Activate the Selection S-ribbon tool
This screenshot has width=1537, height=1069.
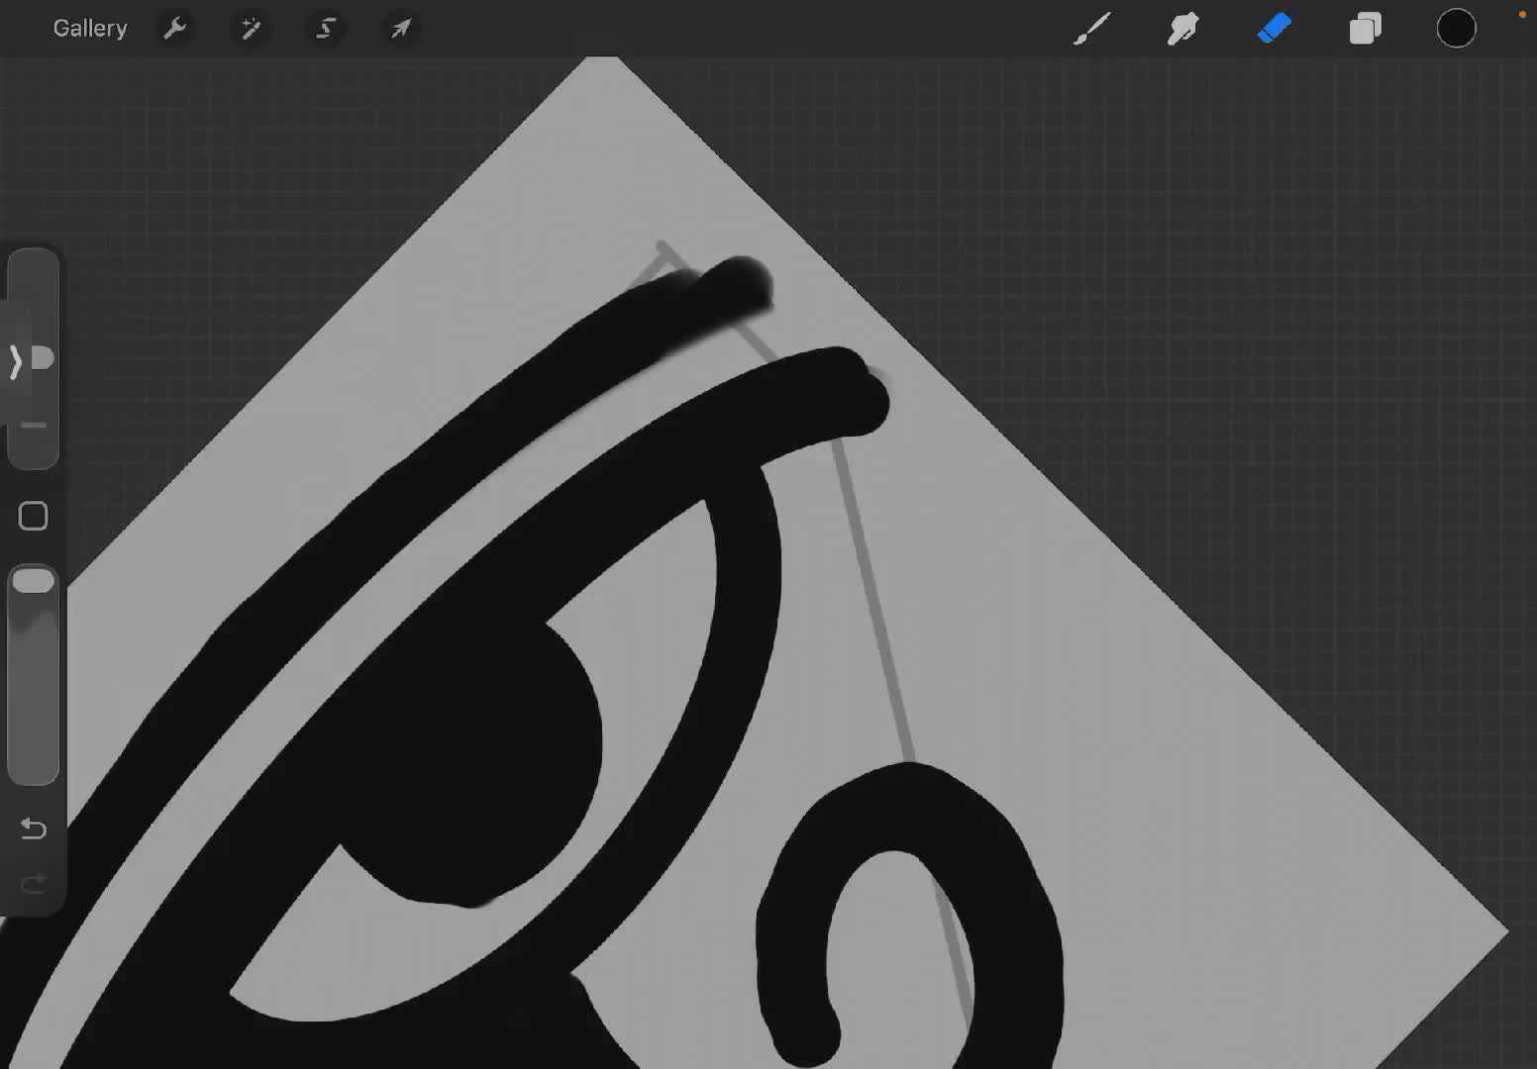[x=326, y=29]
